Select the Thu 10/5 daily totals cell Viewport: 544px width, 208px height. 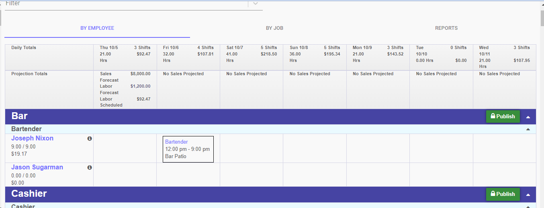(125, 57)
